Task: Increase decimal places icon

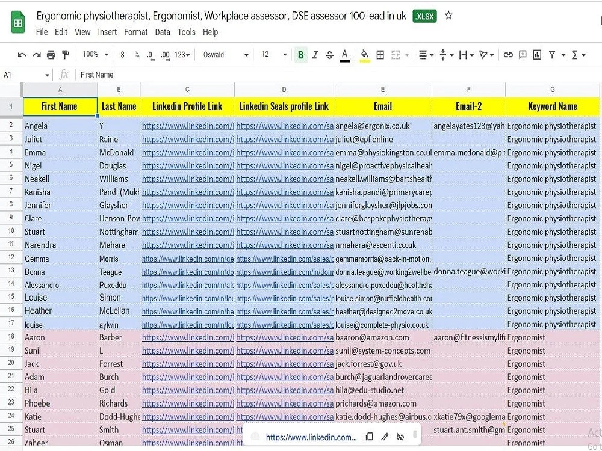Action: point(165,55)
